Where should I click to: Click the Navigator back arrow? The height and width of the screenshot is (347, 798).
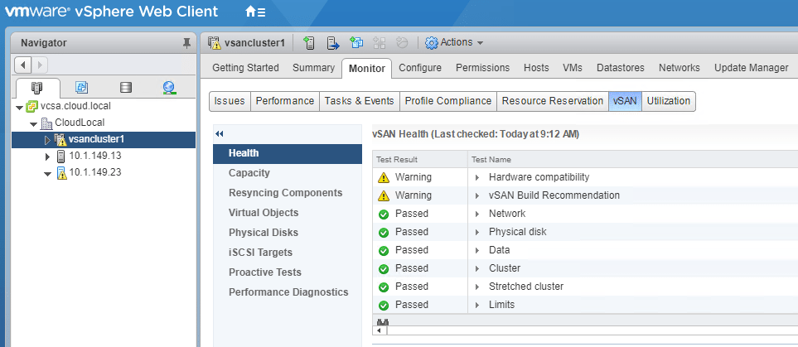24,65
